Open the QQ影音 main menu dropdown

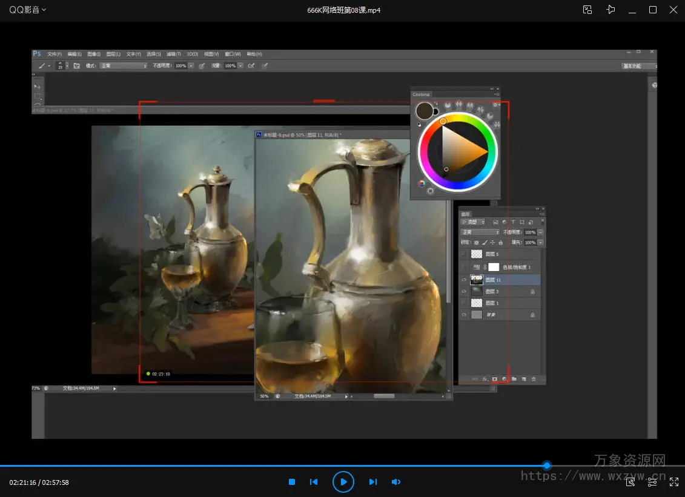click(x=27, y=10)
